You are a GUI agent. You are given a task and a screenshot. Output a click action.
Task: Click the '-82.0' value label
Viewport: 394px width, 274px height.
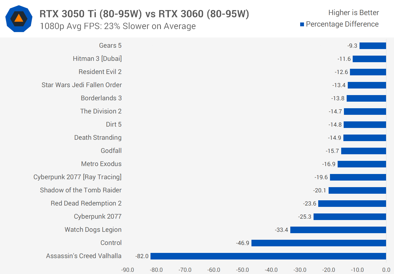142,256
